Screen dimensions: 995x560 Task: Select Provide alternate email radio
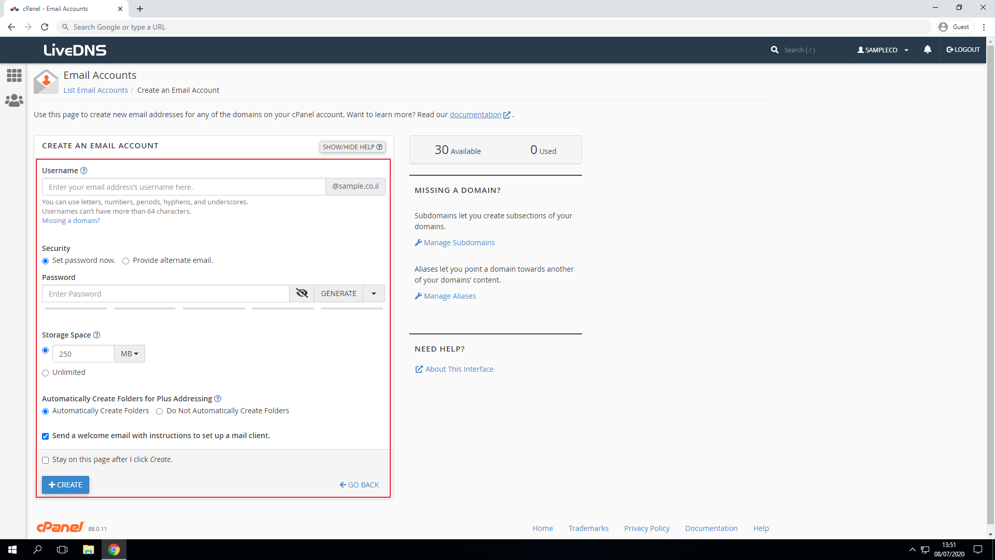(125, 261)
